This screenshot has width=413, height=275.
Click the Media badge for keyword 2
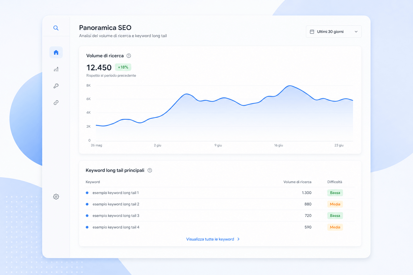335,204
